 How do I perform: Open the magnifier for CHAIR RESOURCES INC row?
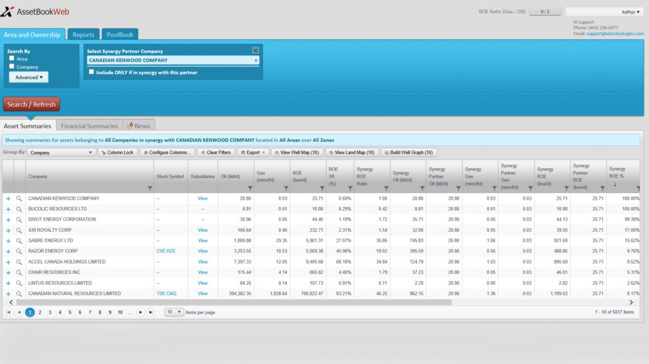(x=19, y=273)
